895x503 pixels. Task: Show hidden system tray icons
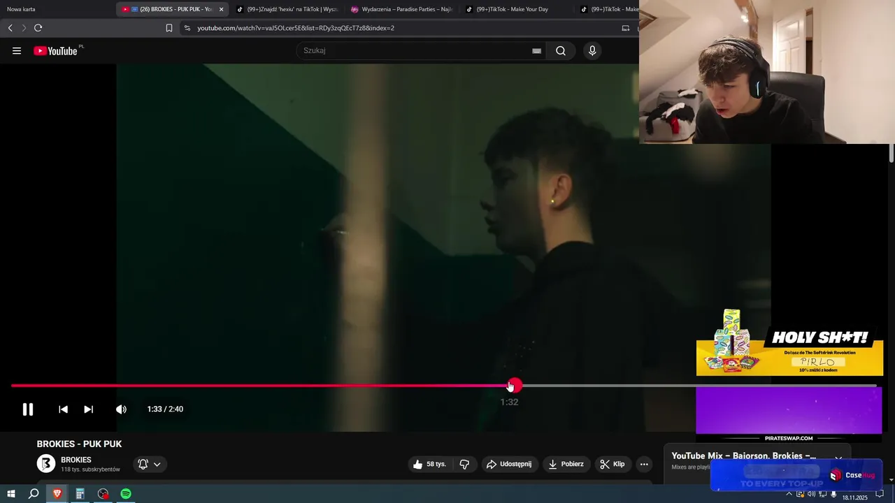coord(789,494)
